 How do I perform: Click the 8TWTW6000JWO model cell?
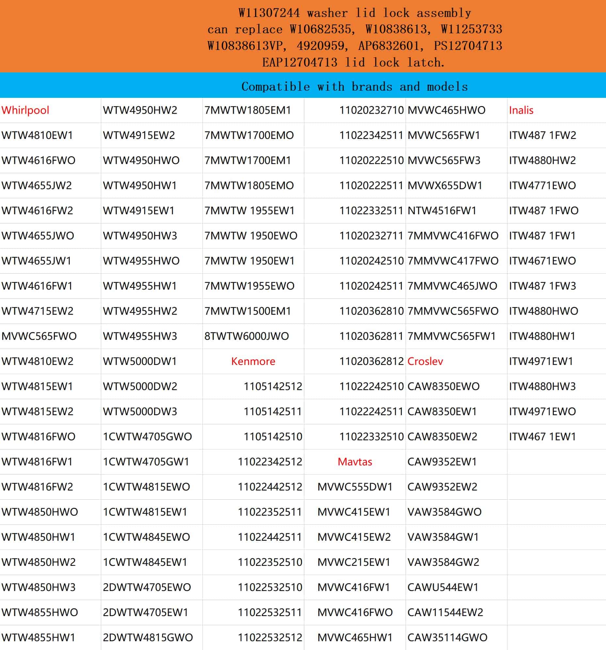click(247, 336)
